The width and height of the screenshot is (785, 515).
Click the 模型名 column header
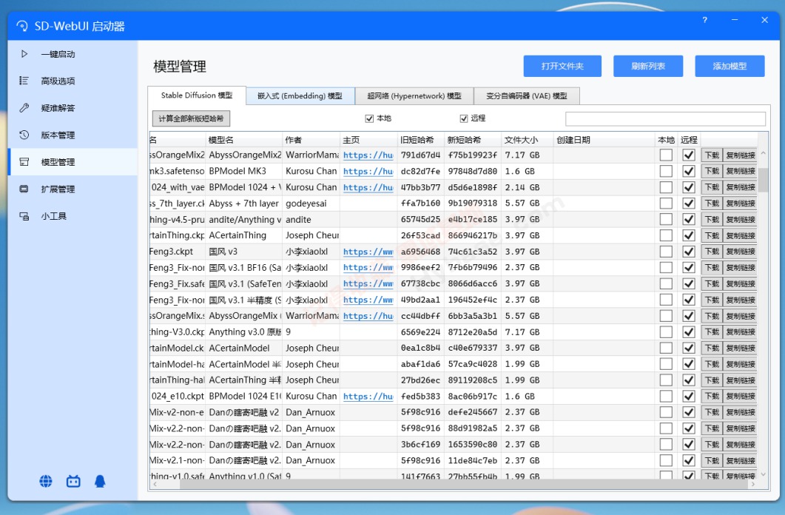244,140
